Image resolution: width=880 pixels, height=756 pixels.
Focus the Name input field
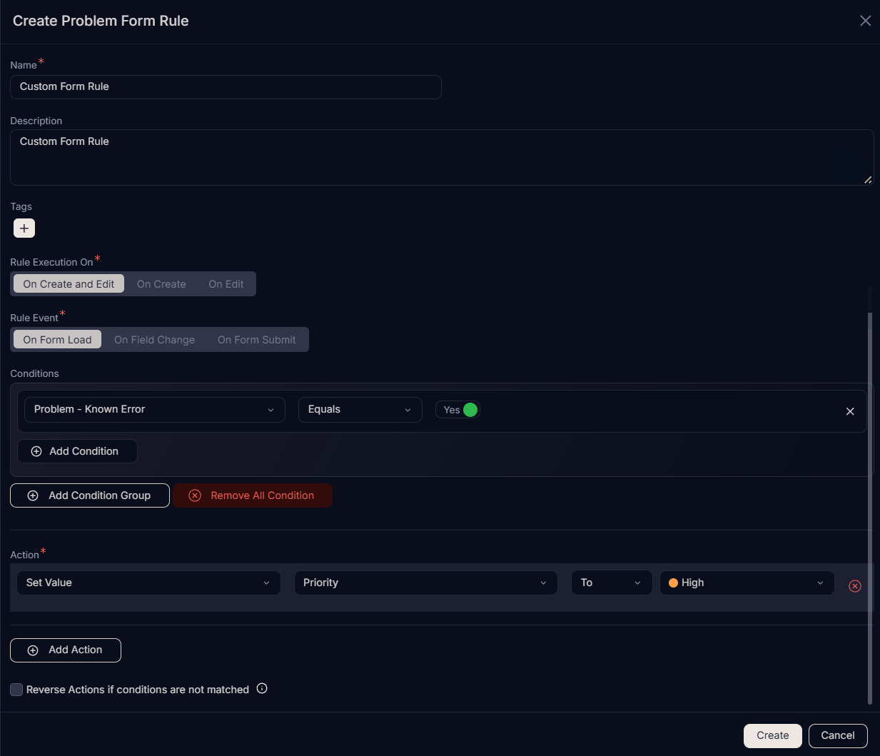[x=226, y=87]
